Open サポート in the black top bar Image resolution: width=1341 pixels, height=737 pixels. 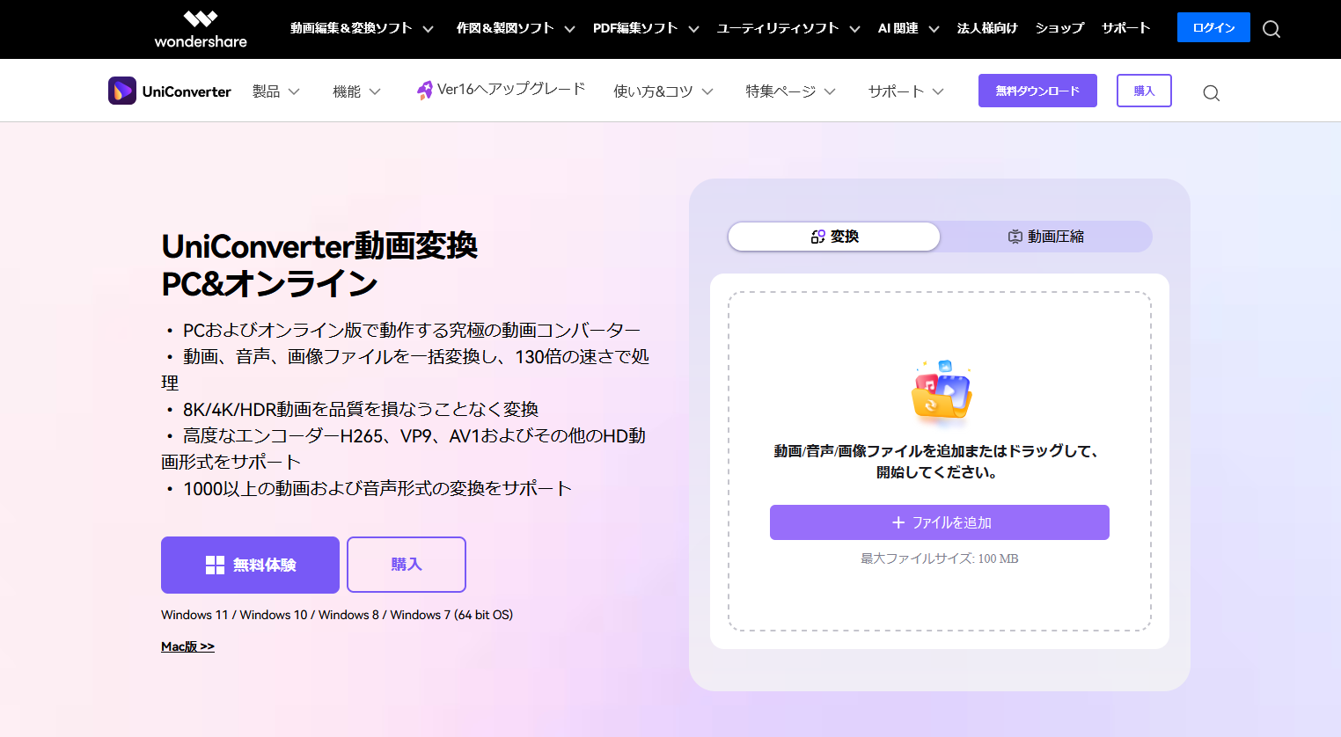1125,28
